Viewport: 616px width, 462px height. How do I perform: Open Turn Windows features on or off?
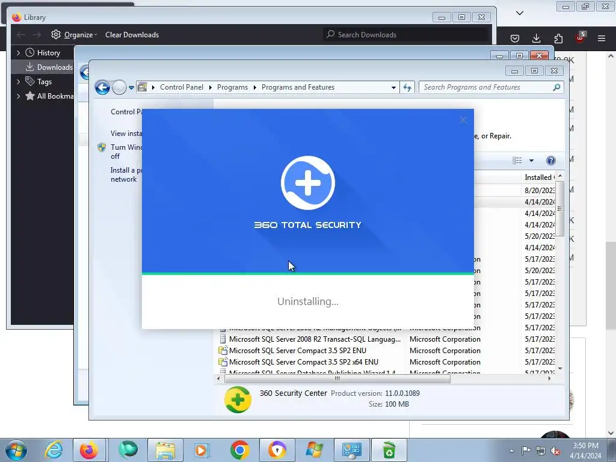[126, 152]
